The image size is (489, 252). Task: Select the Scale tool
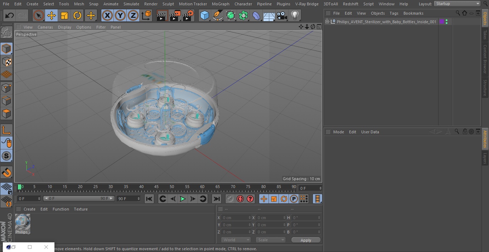pos(64,15)
